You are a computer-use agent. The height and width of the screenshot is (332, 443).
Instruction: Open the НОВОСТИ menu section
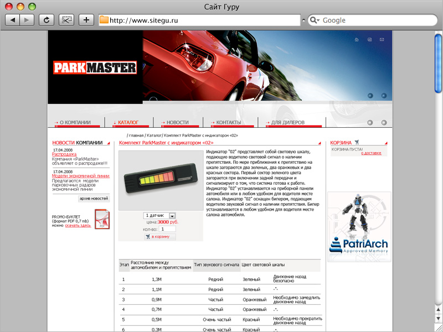[x=177, y=122]
